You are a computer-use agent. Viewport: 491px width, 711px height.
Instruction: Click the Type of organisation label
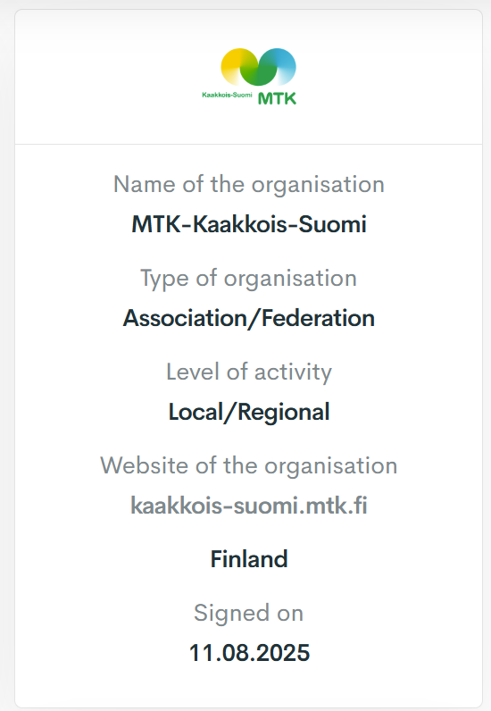[x=249, y=279]
